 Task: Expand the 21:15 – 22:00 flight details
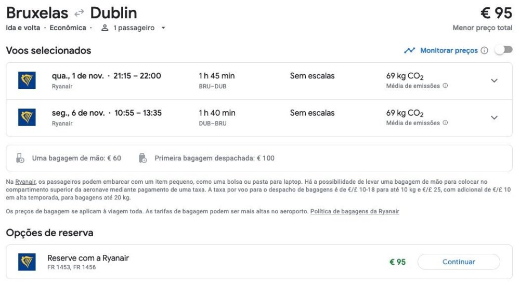(x=494, y=80)
